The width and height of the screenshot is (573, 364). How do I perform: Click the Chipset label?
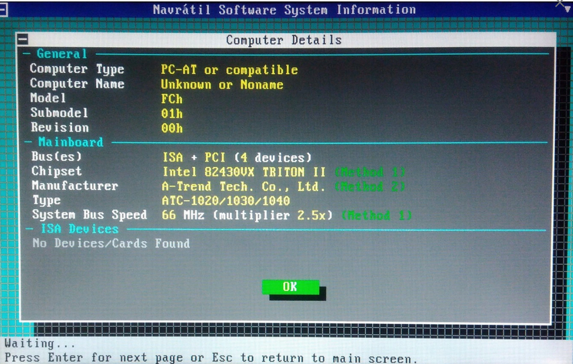click(x=57, y=171)
